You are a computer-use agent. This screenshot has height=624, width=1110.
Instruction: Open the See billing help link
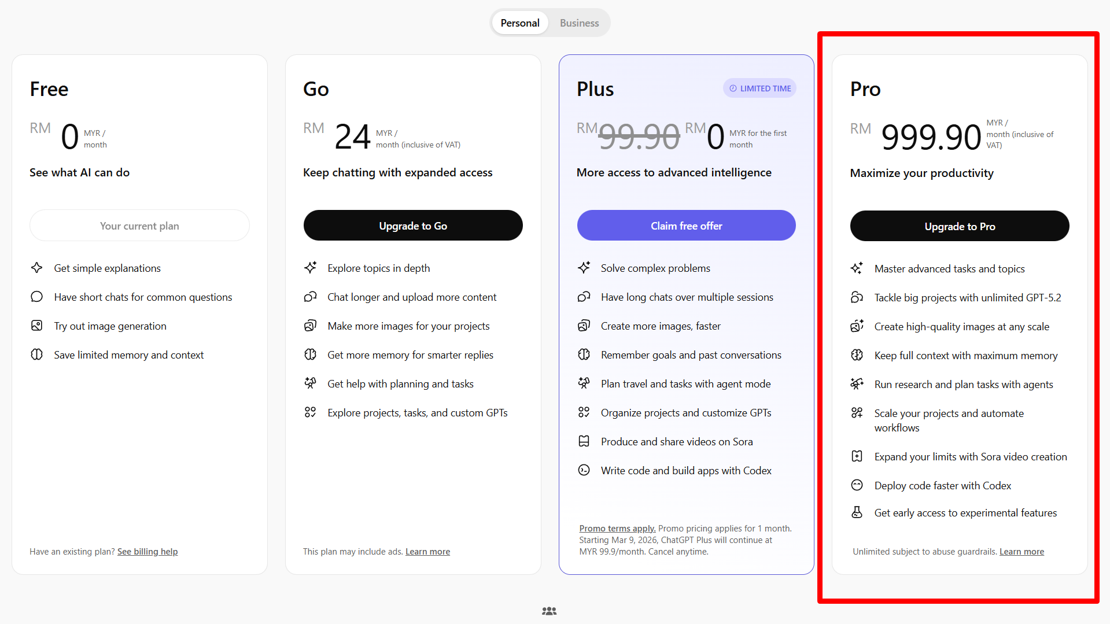(147, 552)
